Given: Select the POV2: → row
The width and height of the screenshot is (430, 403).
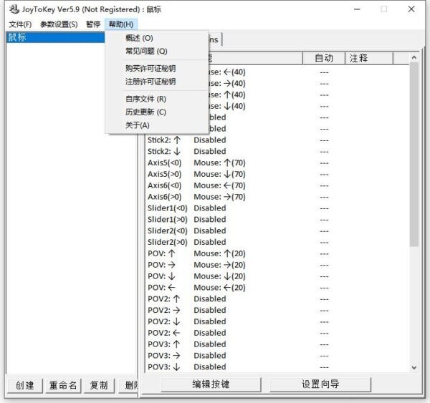Looking at the screenshot, I should pyautogui.click(x=277, y=310).
